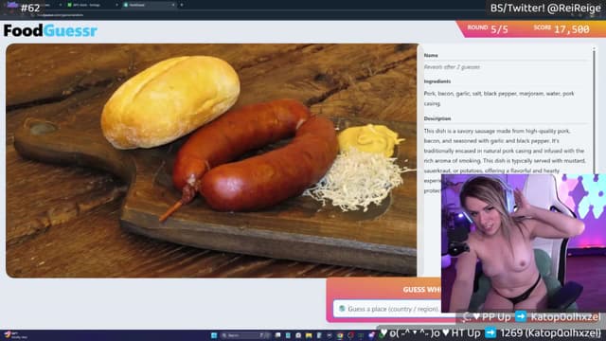Click the sausage dish photo
This screenshot has width=606, height=341.
pyautogui.click(x=211, y=160)
